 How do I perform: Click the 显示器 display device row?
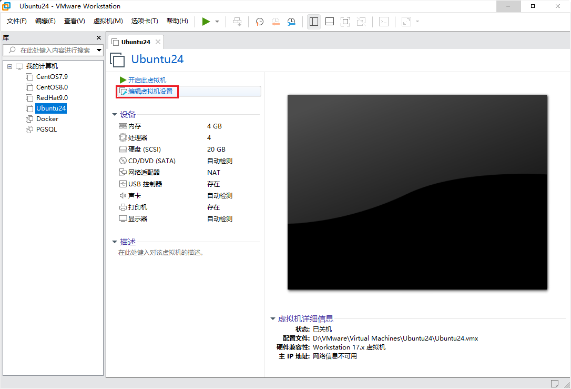click(x=176, y=219)
